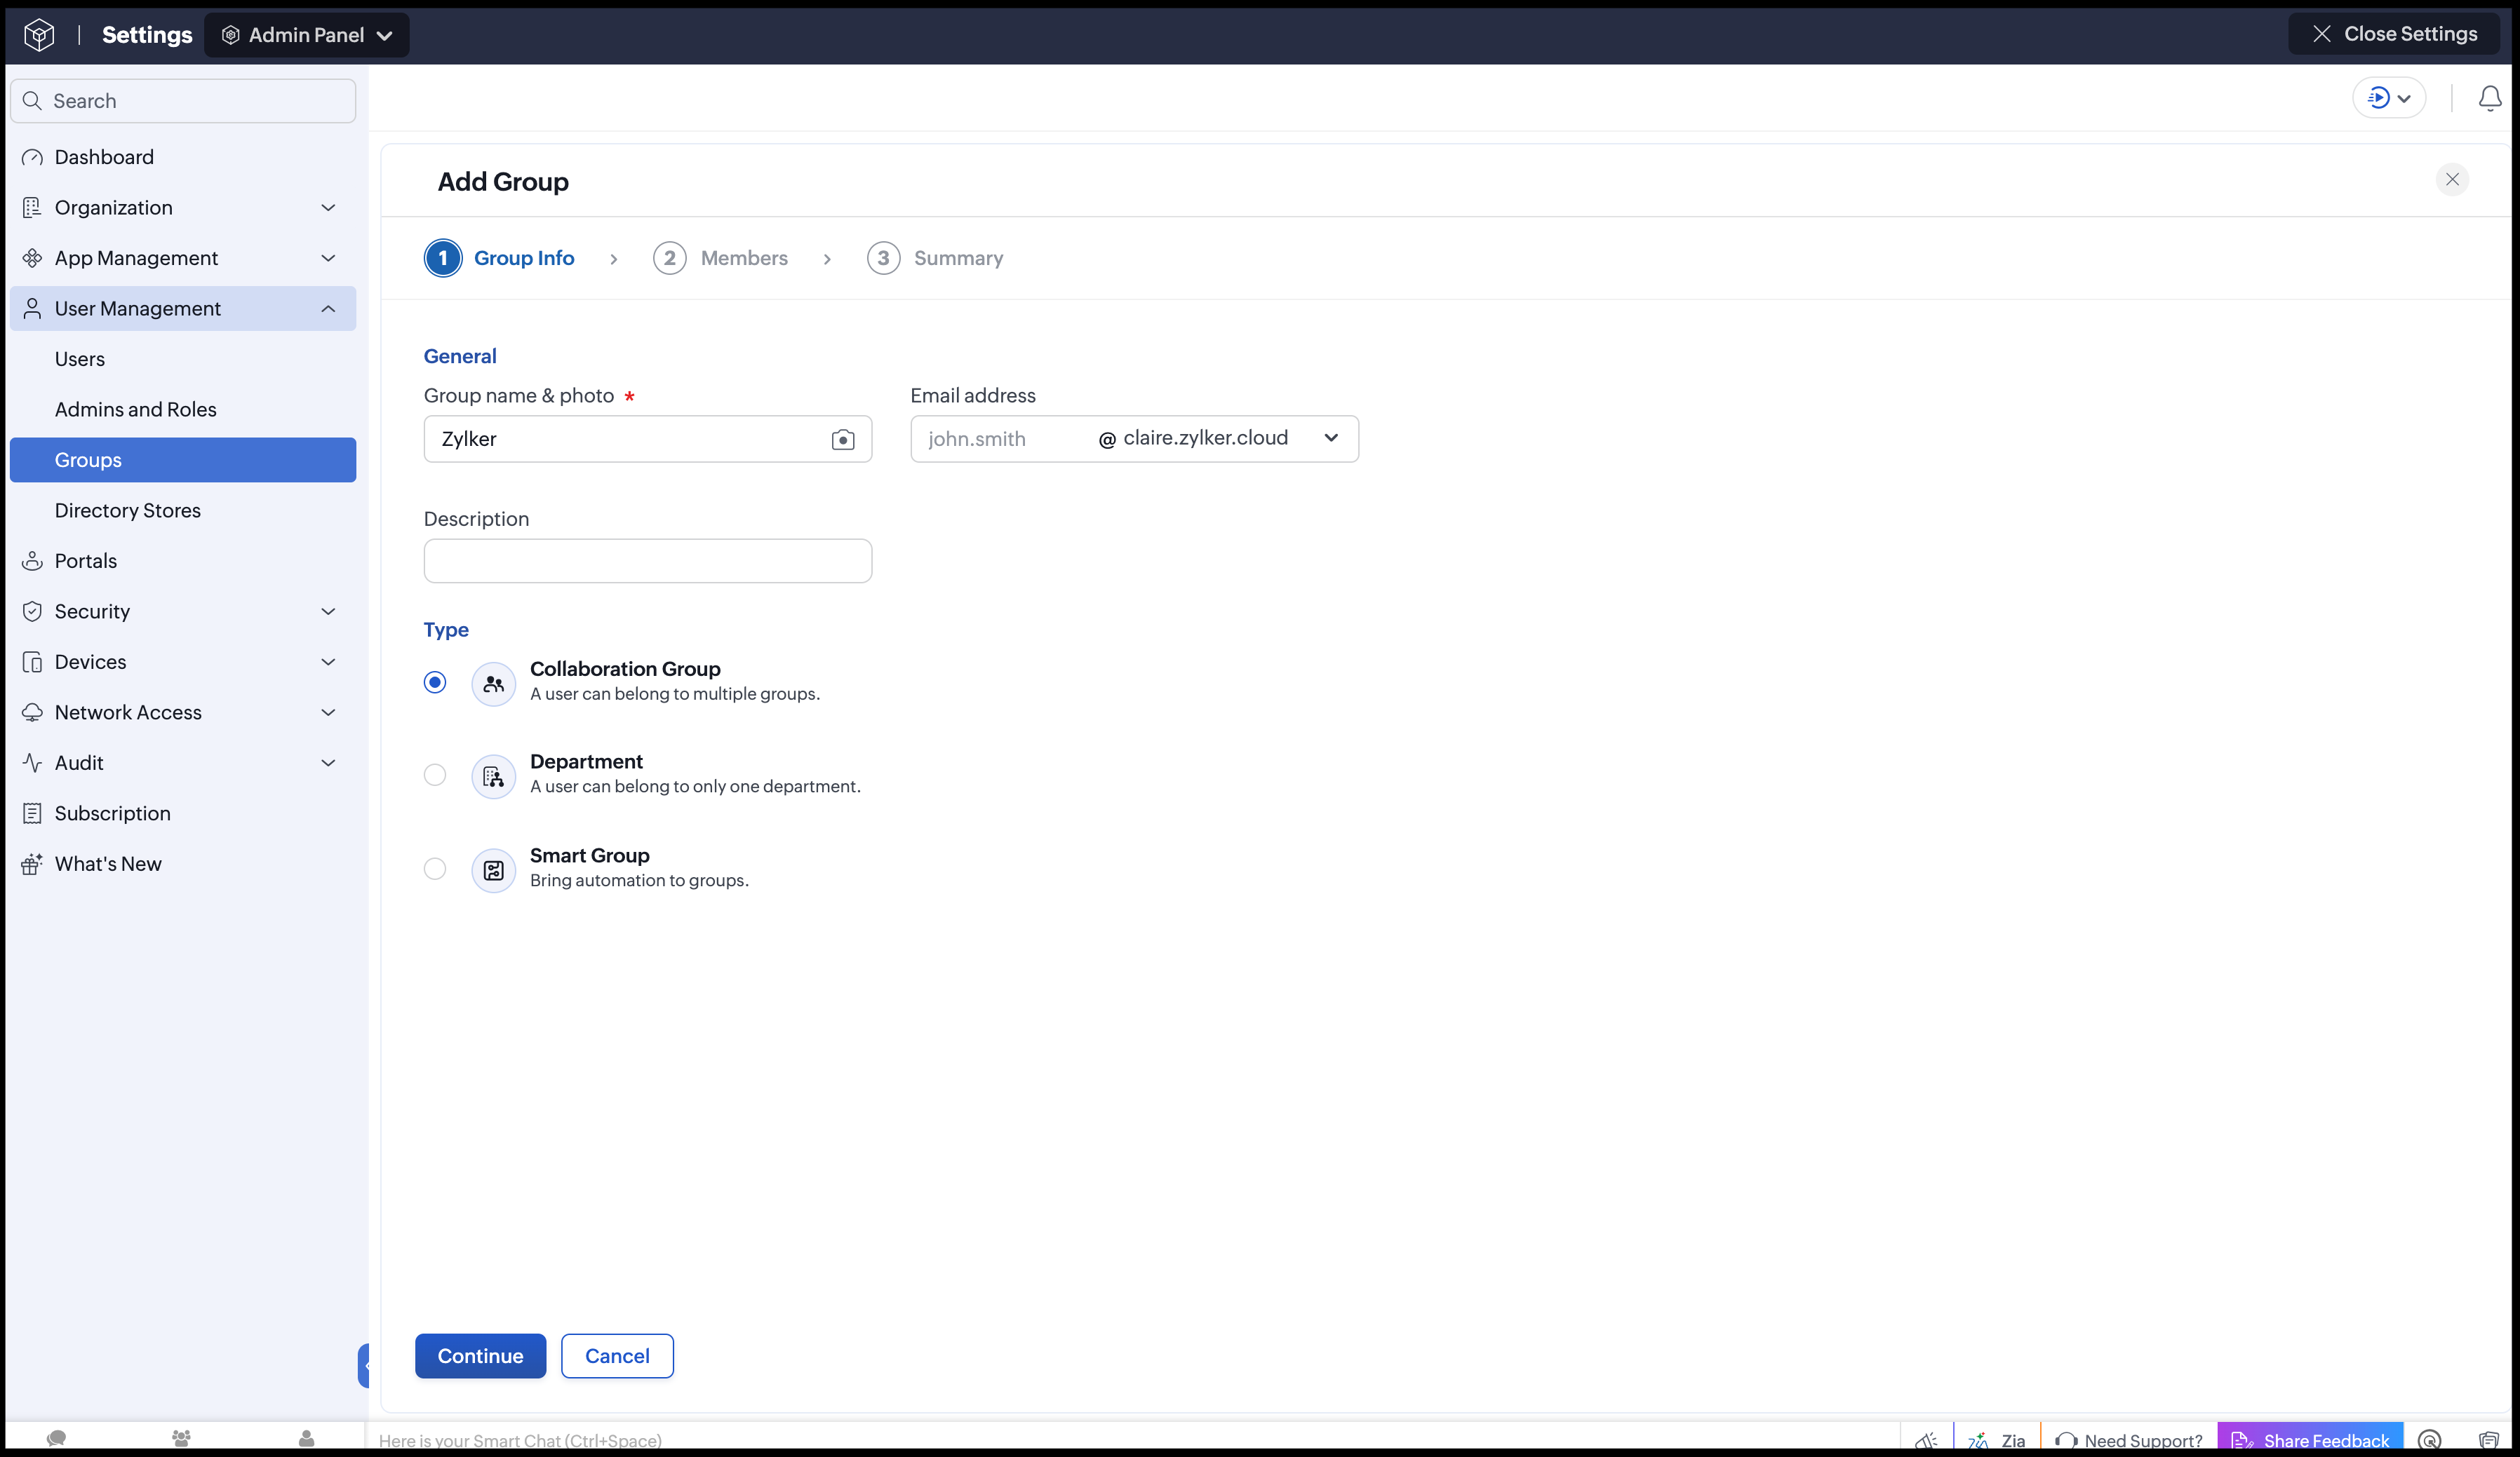2520x1457 pixels.
Task: Expand the Security section
Action: tap(183, 611)
